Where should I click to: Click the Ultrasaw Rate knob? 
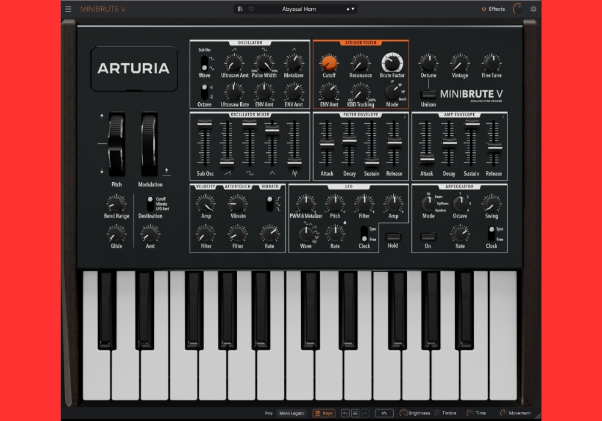coord(234,92)
